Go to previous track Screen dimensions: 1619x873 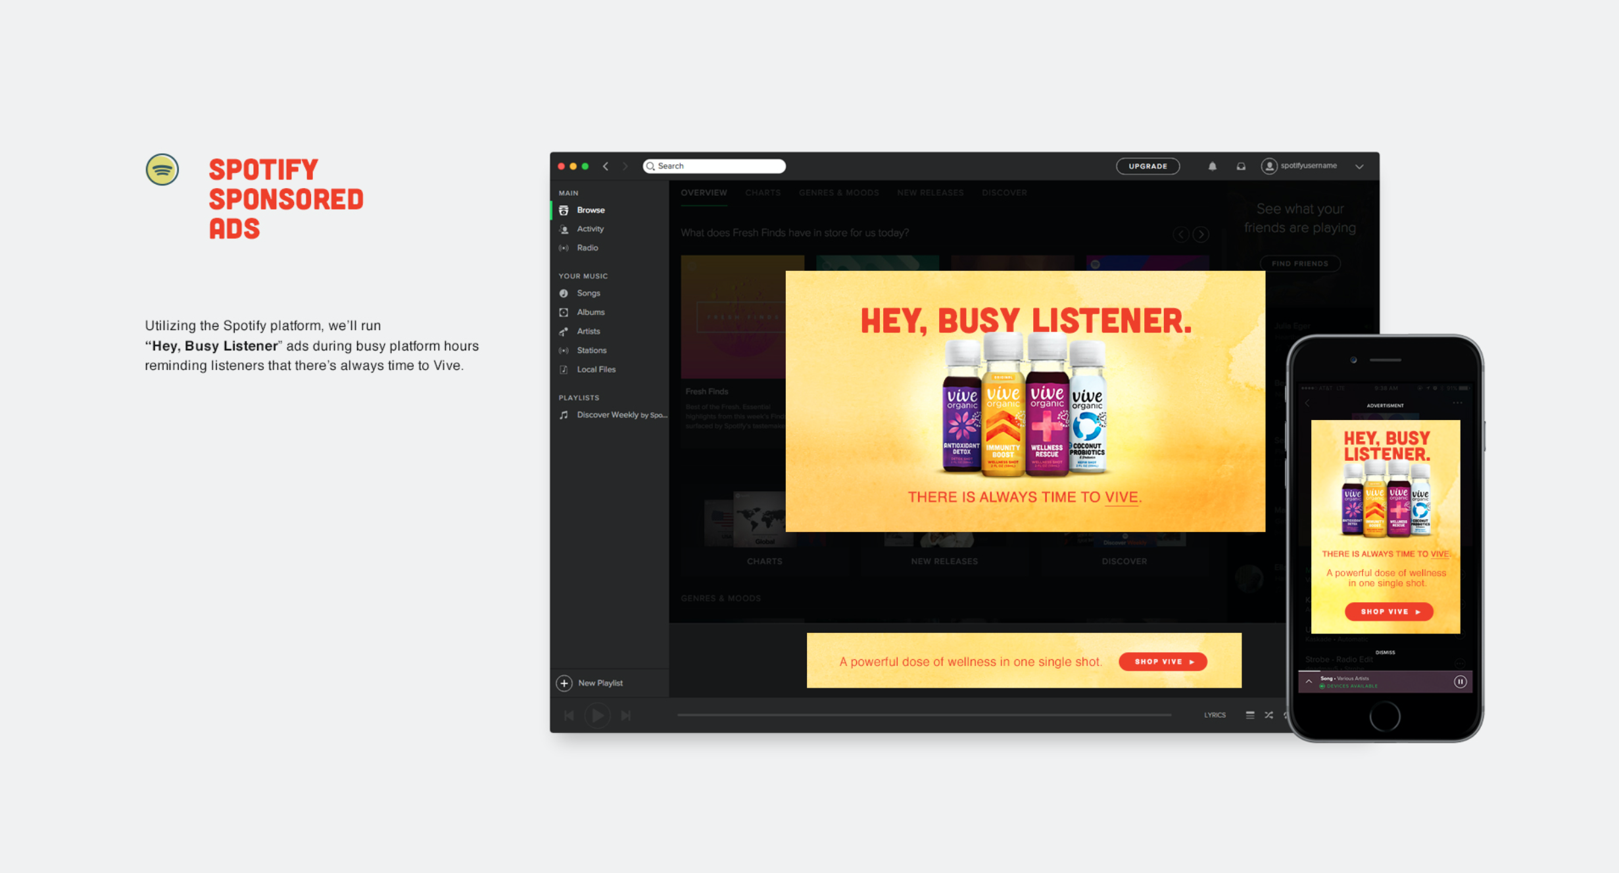coord(569,715)
